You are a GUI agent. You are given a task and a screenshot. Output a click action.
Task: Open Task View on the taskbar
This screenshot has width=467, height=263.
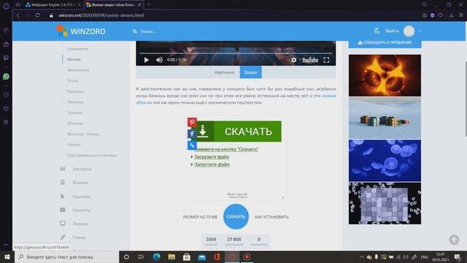coord(141,256)
